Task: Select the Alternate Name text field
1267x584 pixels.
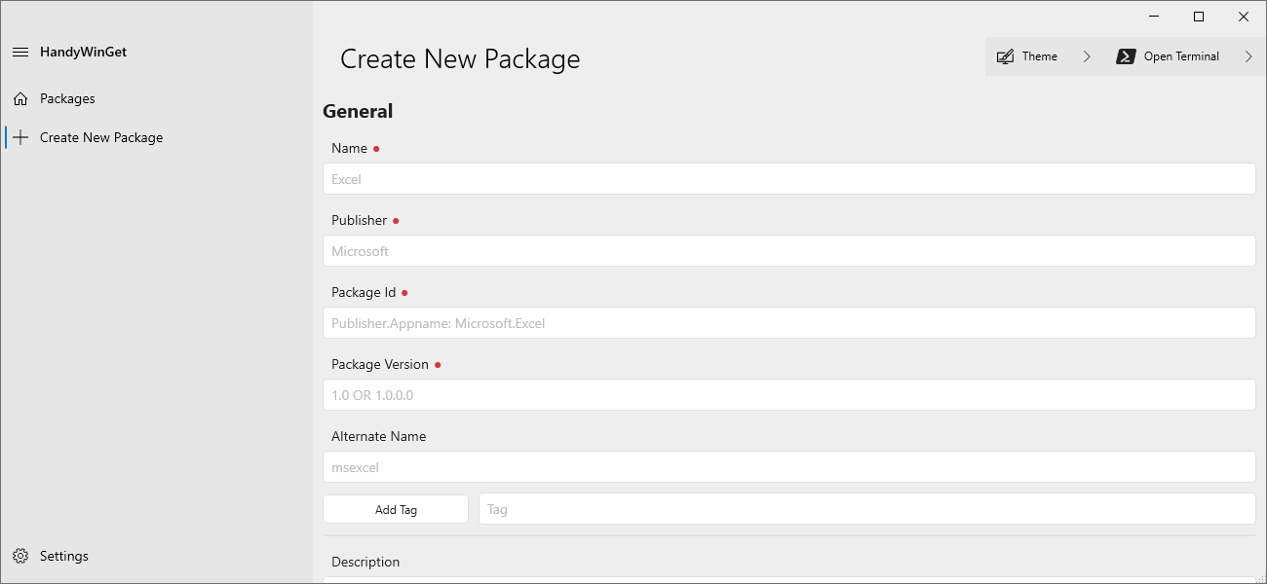Action: 788,467
